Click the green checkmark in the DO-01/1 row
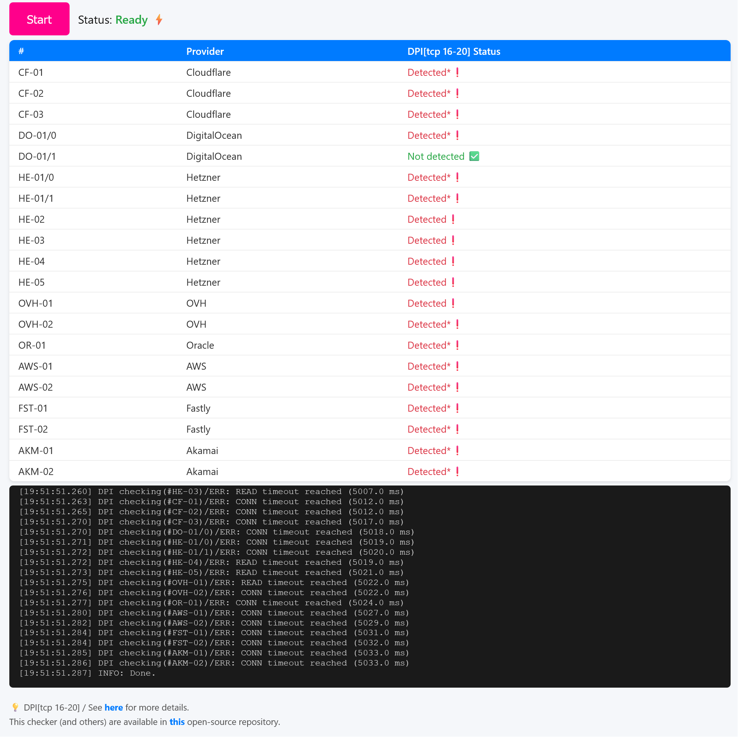738x737 pixels. 474,156
